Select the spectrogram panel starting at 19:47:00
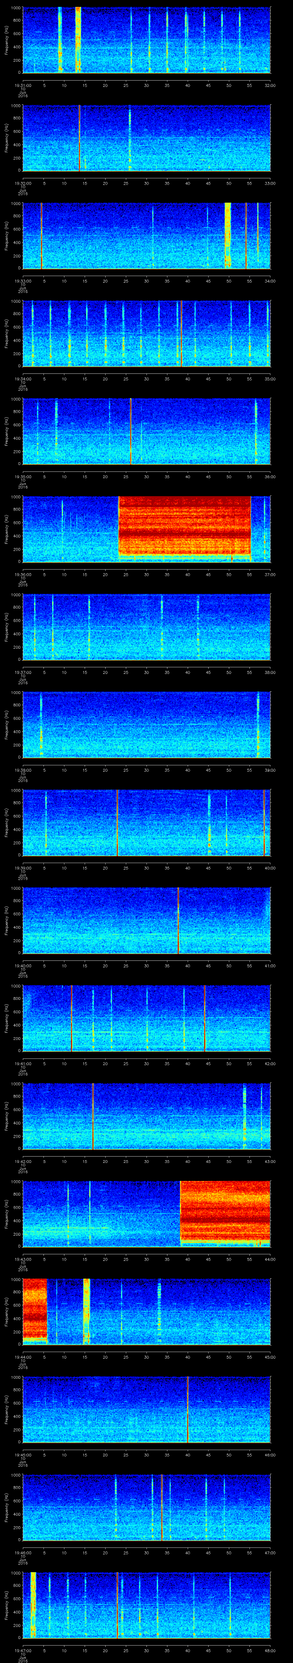This screenshot has height=1663, width=293. click(147, 1605)
